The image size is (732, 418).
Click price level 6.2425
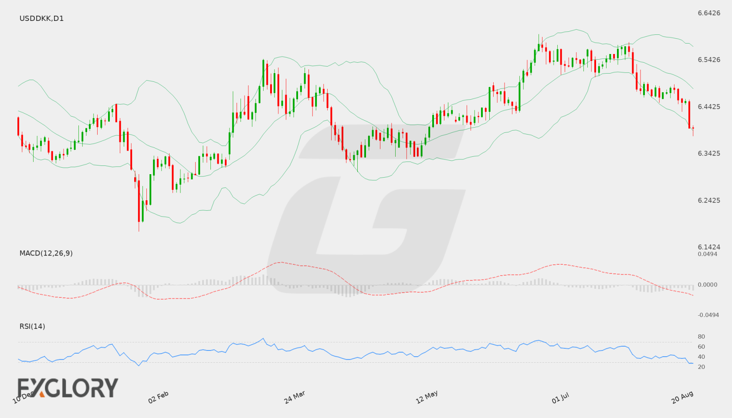point(709,200)
